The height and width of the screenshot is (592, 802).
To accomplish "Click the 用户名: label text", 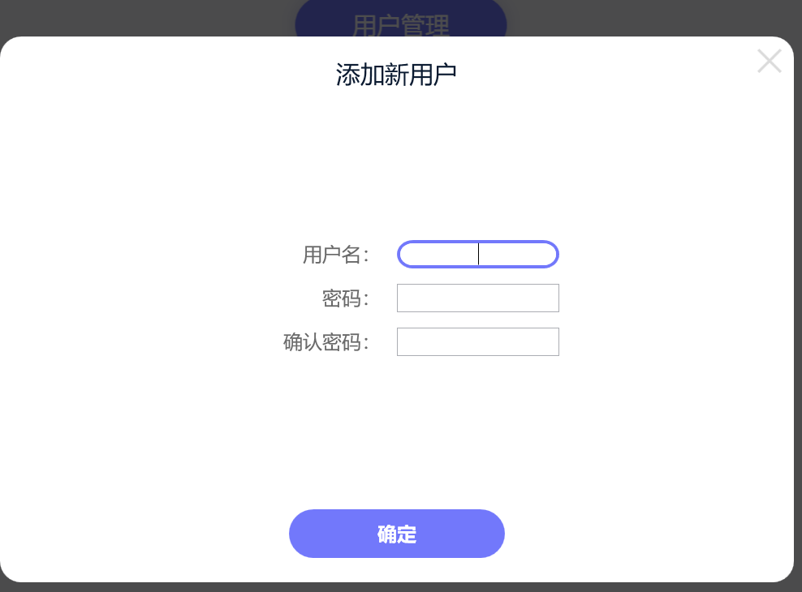I will click(x=335, y=255).
